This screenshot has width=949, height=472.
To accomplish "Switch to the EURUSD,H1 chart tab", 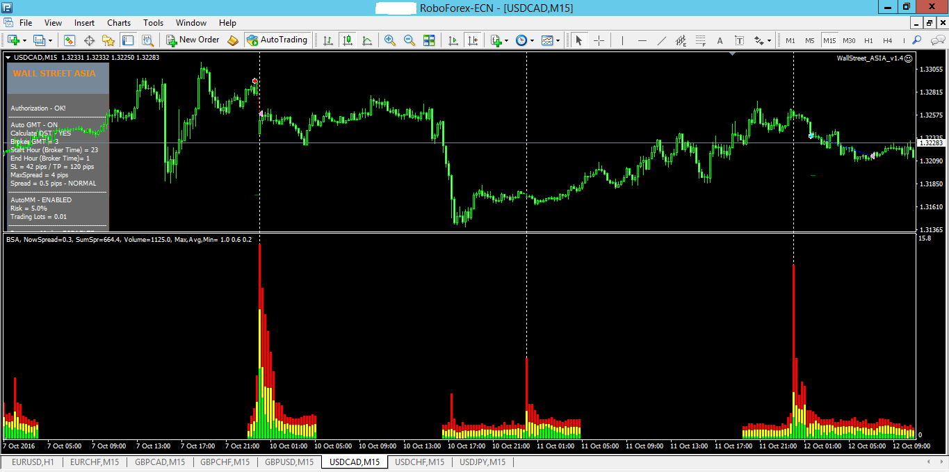I will (x=33, y=462).
